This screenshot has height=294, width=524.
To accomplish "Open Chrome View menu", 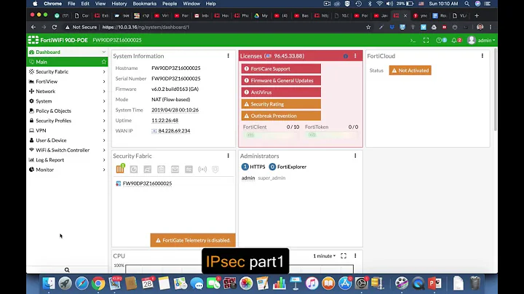I will (100, 4).
